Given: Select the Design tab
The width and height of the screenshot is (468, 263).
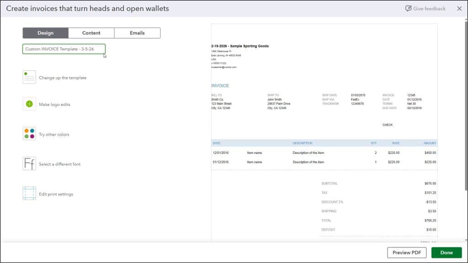Looking at the screenshot, I should click(45, 32).
